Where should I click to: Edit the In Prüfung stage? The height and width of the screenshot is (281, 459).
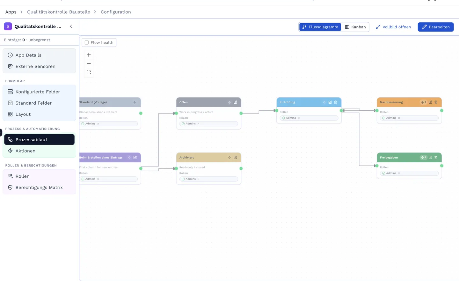pyautogui.click(x=330, y=102)
